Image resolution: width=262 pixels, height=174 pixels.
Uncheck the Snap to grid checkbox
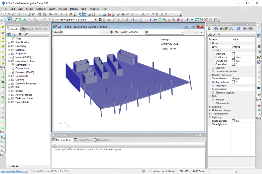tap(233, 61)
